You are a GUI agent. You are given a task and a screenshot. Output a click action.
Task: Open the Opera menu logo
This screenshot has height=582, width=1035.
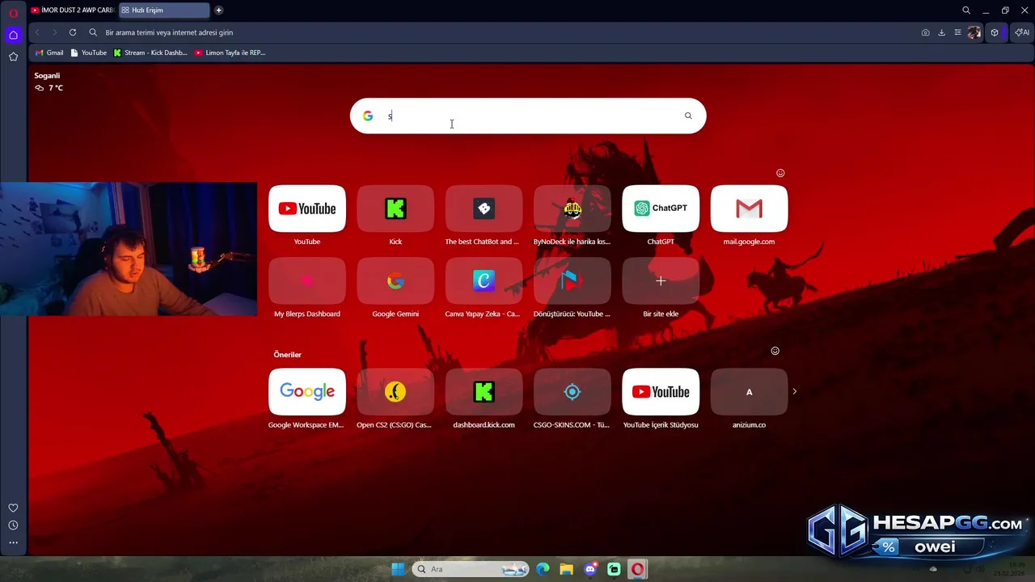(x=13, y=12)
